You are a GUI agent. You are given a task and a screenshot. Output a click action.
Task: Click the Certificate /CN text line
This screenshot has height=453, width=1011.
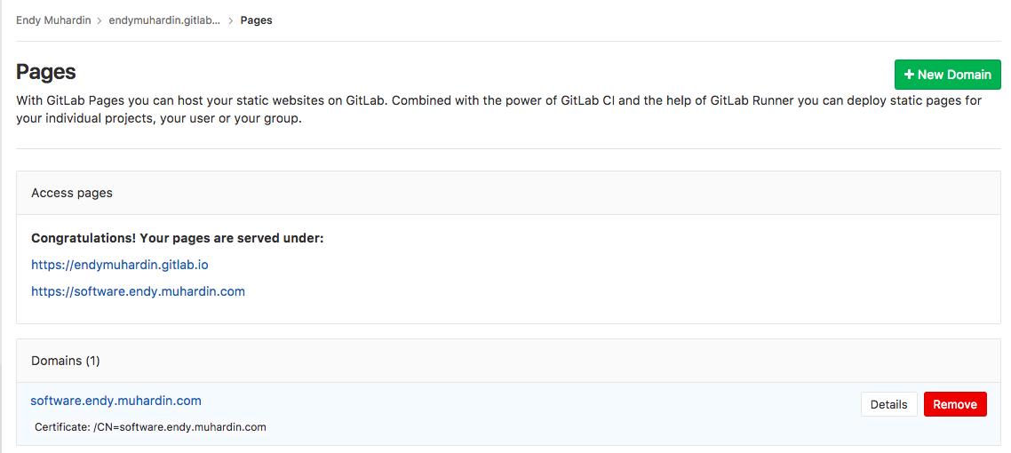(x=150, y=427)
